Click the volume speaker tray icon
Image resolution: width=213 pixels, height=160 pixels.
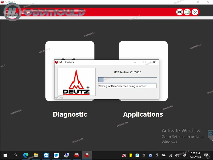[177, 155]
